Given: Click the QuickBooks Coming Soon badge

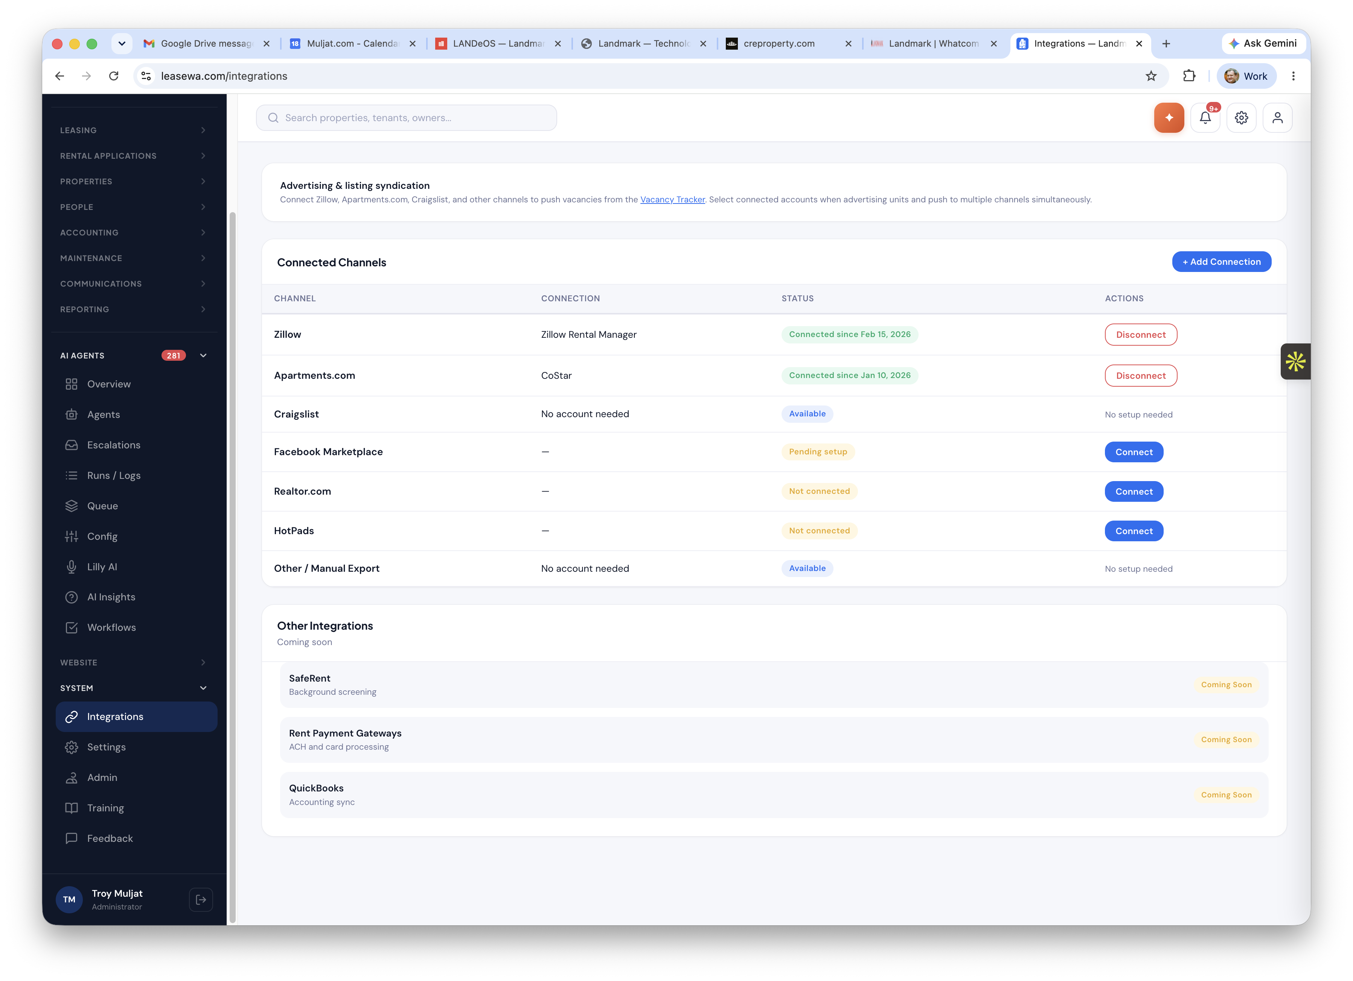Looking at the screenshot, I should (x=1226, y=794).
